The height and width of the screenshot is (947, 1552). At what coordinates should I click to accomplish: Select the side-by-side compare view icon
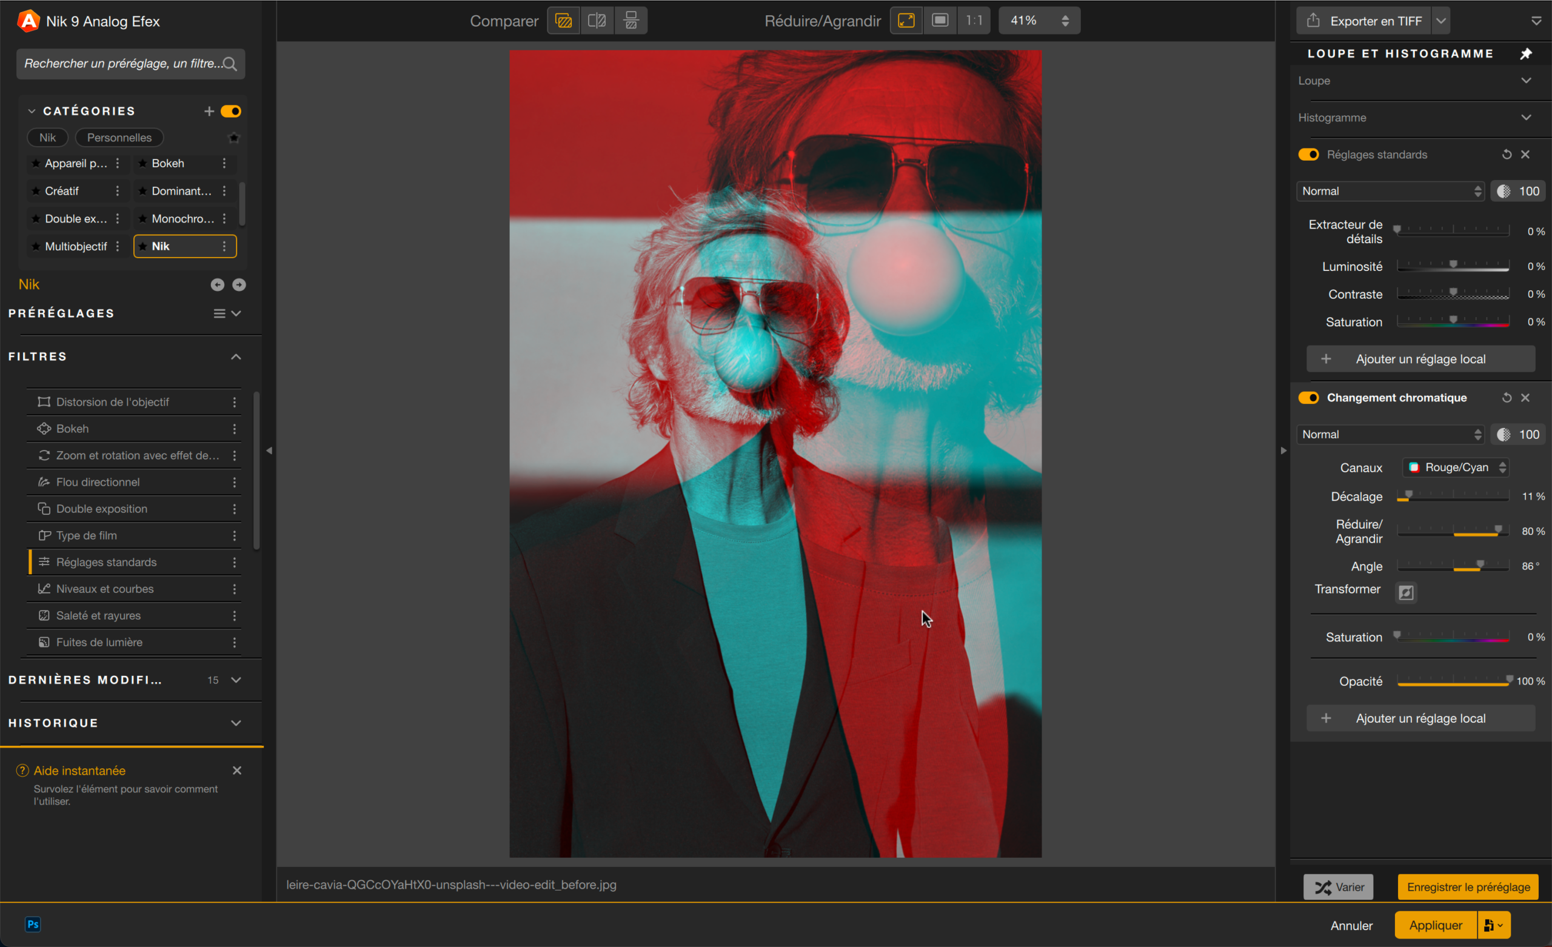(630, 21)
